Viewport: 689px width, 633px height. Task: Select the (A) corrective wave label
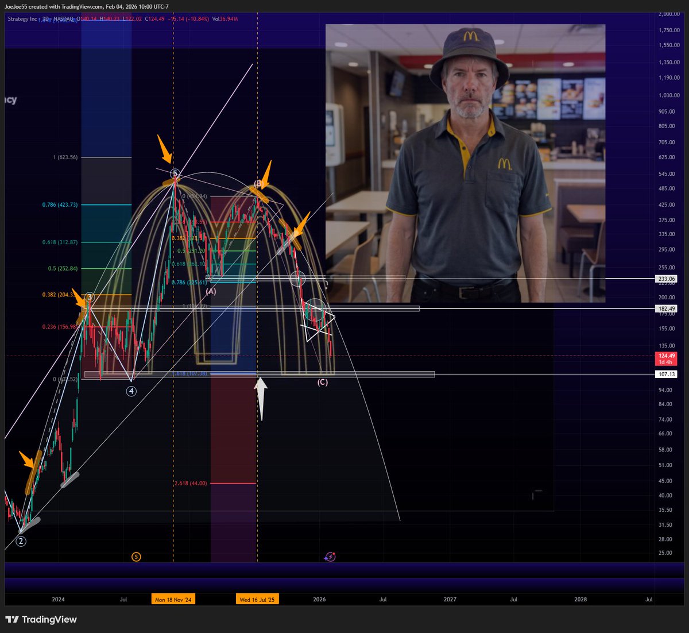pyautogui.click(x=211, y=291)
